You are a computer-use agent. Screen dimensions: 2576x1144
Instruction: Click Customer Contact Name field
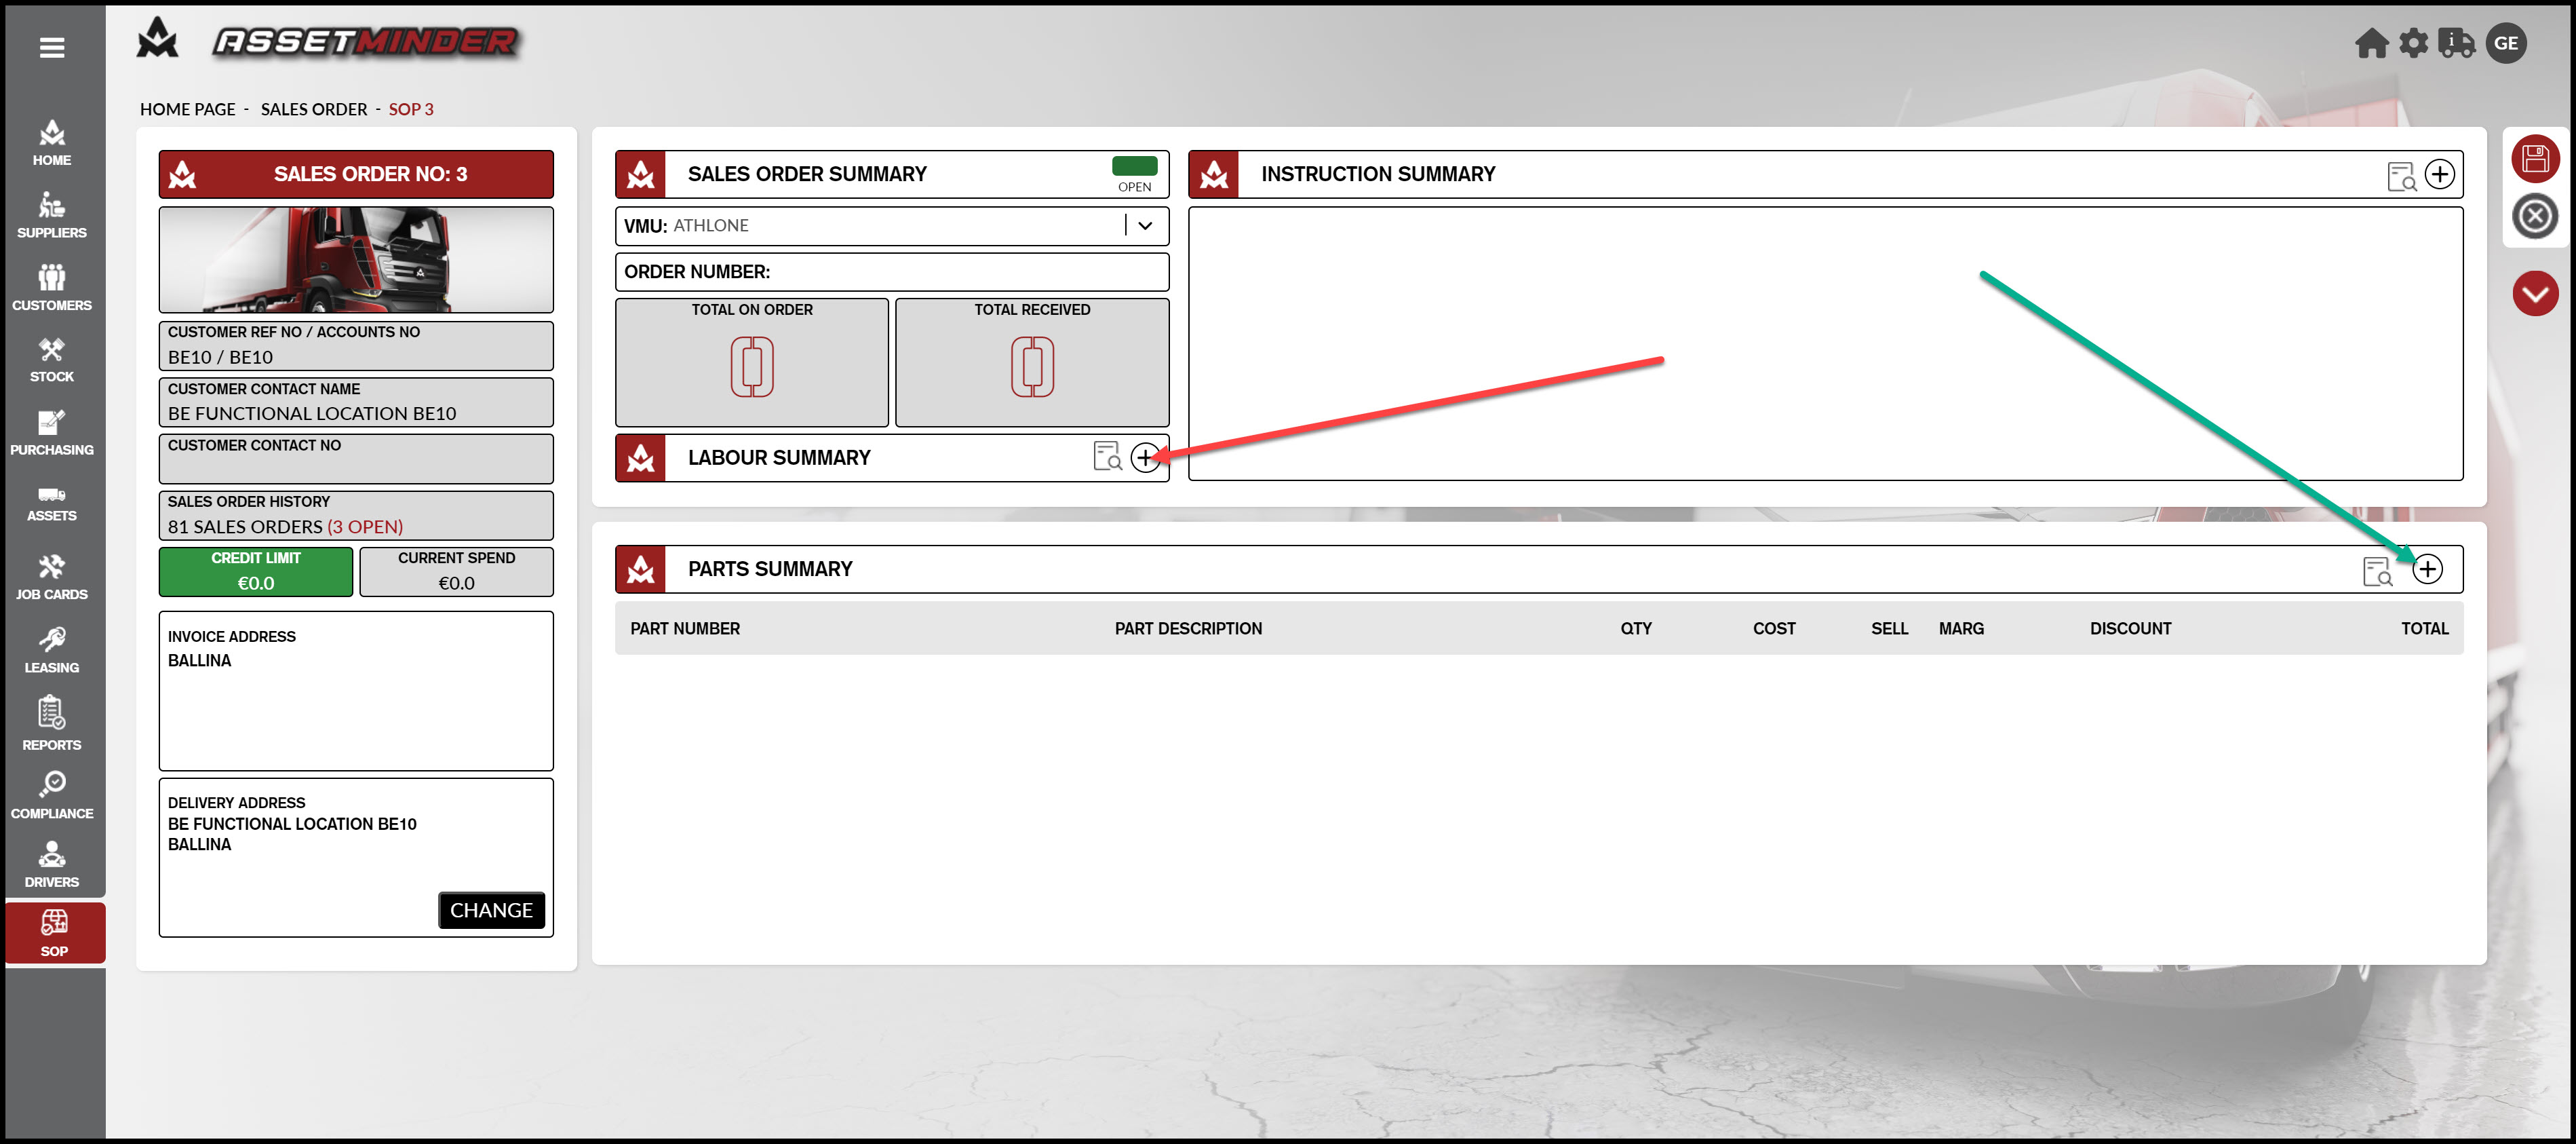(x=356, y=402)
